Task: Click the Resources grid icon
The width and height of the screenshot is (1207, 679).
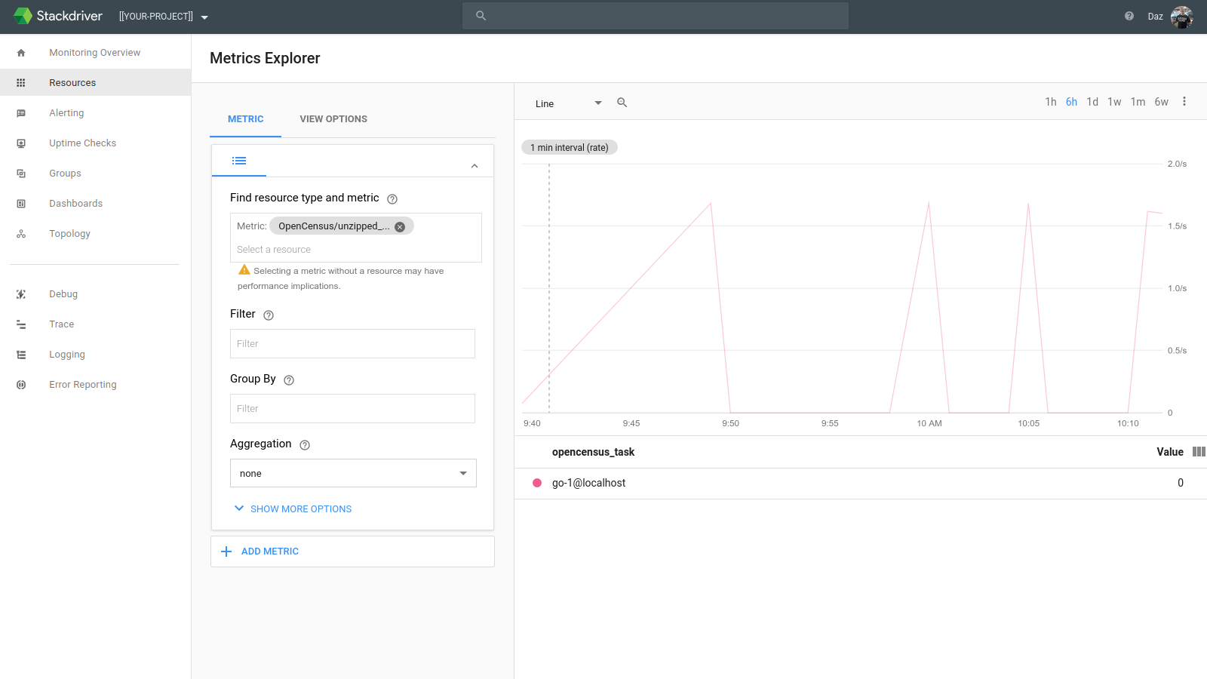Action: click(x=21, y=83)
